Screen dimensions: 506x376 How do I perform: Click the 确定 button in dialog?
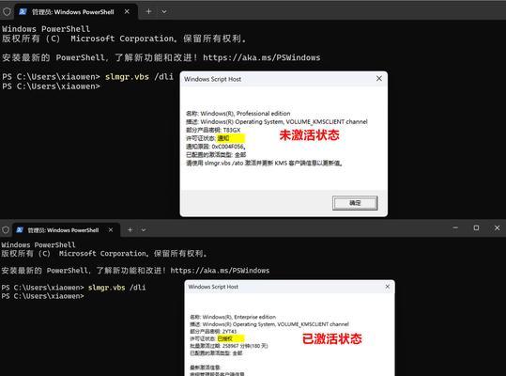pyautogui.click(x=355, y=203)
